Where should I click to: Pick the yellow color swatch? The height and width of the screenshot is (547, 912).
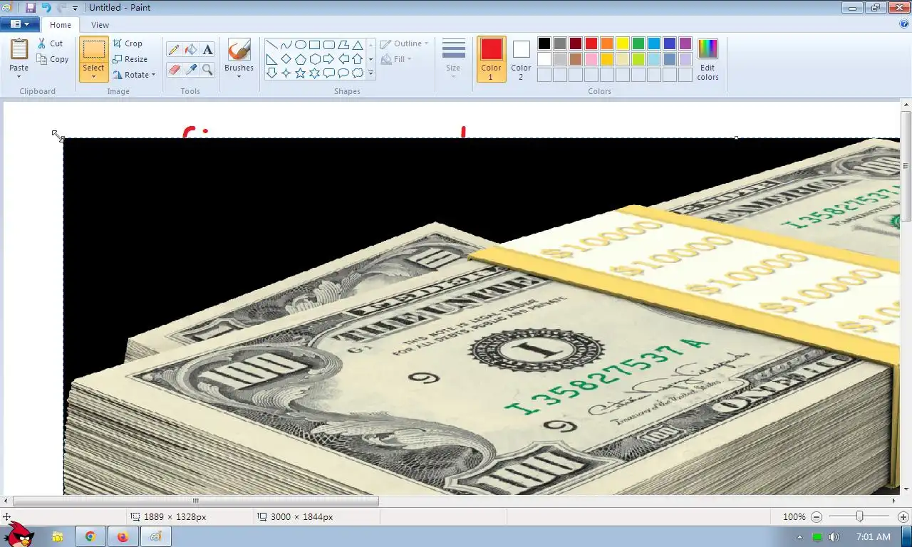(623, 43)
